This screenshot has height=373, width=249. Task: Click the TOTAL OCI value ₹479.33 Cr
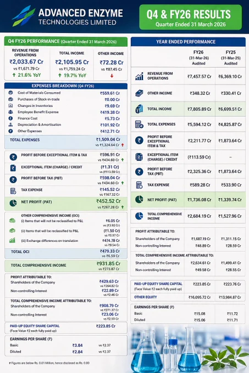tap(110, 251)
